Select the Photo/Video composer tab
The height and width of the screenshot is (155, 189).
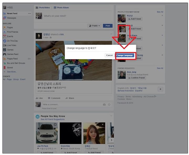coord(43,8)
